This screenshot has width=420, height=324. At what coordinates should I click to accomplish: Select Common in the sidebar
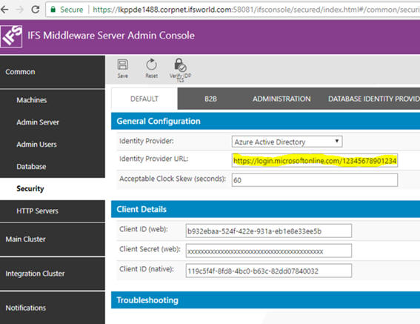point(53,72)
